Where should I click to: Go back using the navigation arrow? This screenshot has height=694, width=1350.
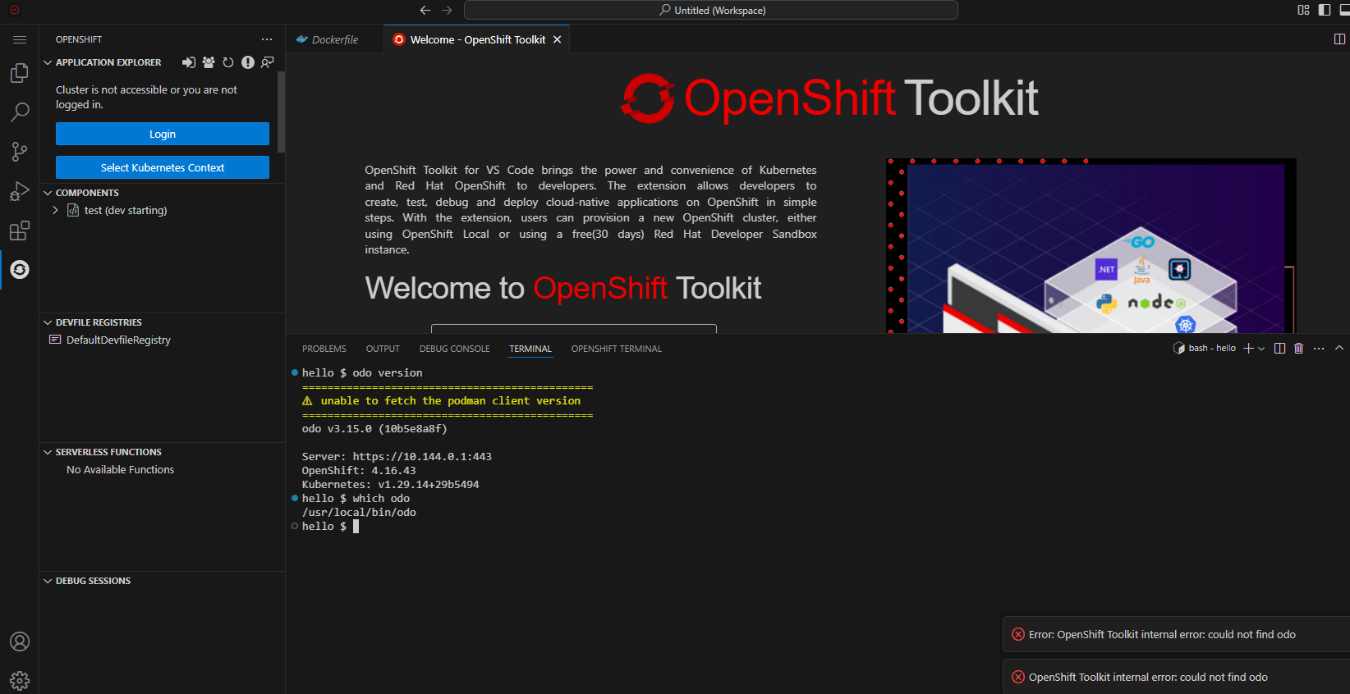(425, 11)
